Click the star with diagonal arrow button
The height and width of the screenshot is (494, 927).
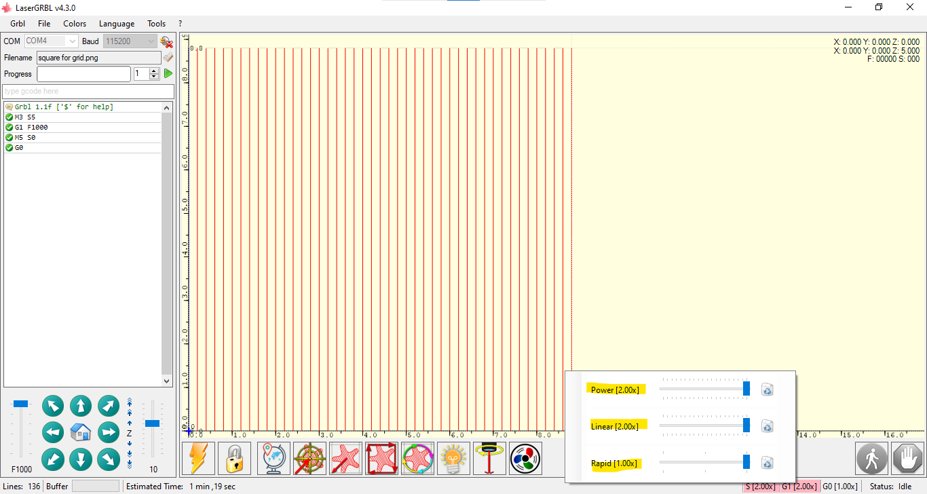pos(346,459)
